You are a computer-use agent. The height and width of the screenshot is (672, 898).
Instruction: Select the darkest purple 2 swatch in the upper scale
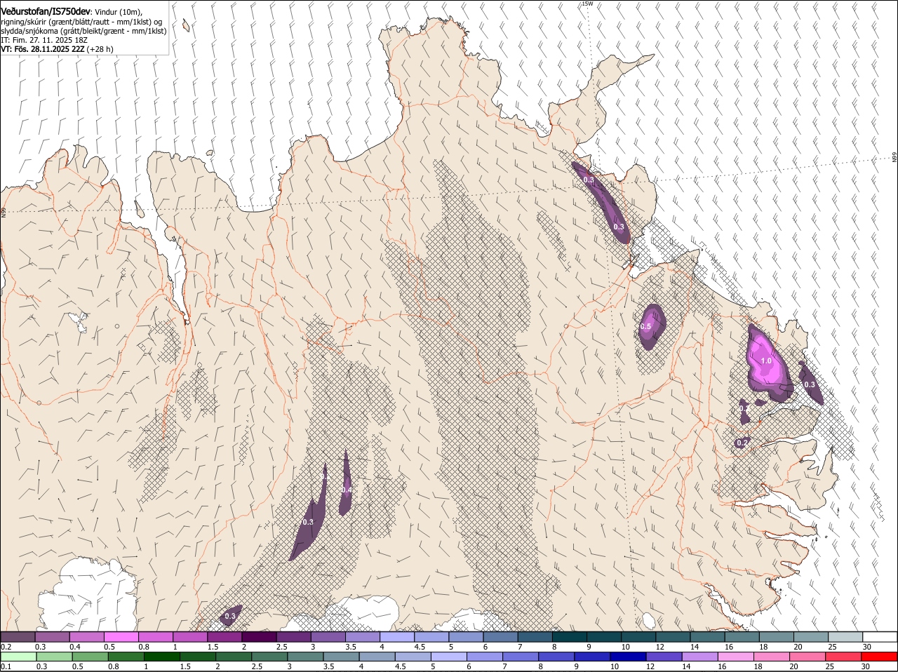click(259, 637)
